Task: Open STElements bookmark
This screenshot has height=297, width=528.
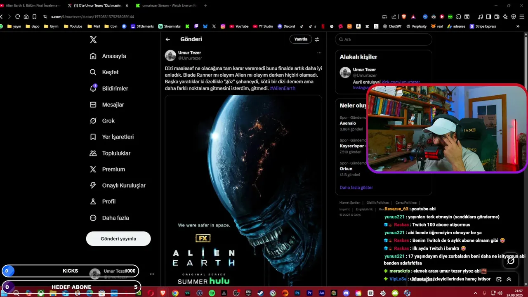Action: click(x=142, y=26)
